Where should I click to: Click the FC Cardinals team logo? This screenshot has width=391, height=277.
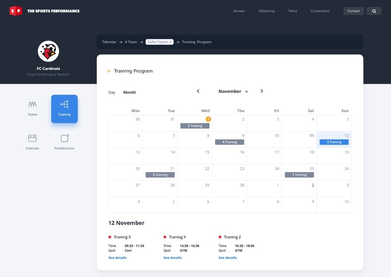(48, 51)
